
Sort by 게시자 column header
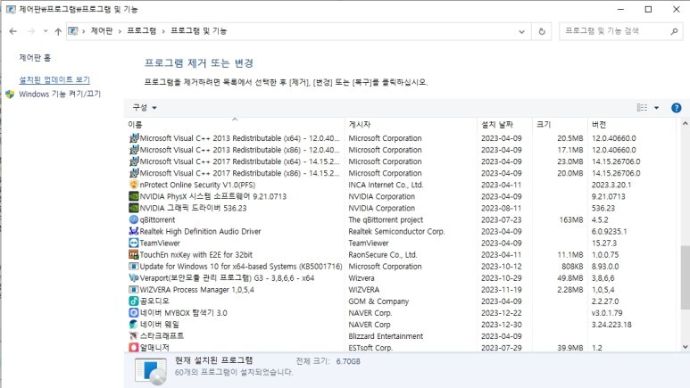click(411, 125)
